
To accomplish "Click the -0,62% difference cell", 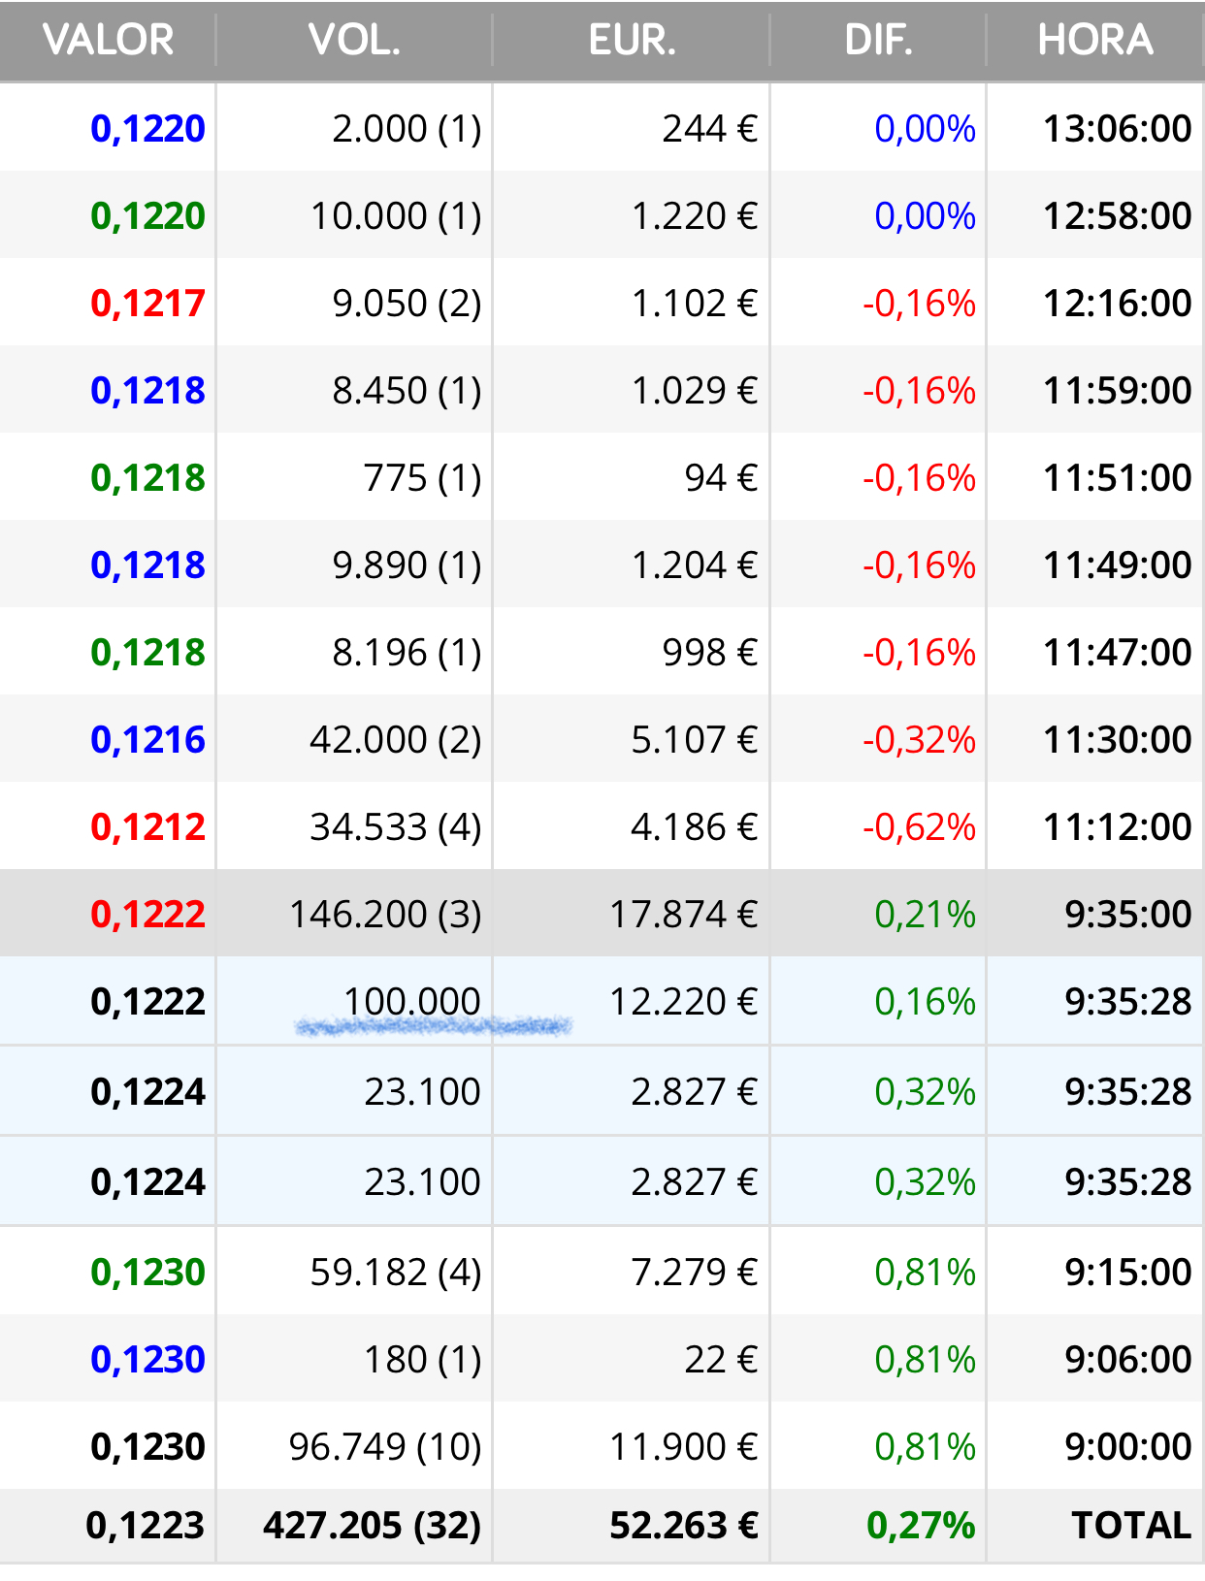I will (x=919, y=827).
